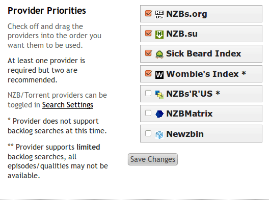Click the Sick Beard Index turtle icon
This screenshot has width=269, height=200.
click(159, 54)
